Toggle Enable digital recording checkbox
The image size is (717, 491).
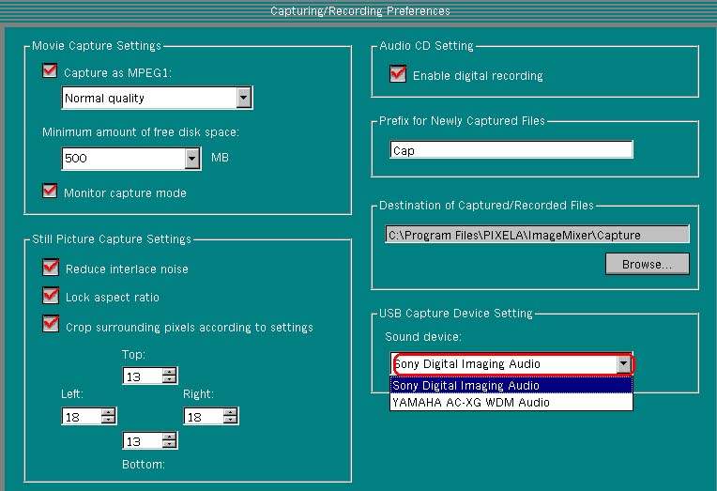pyautogui.click(x=398, y=74)
